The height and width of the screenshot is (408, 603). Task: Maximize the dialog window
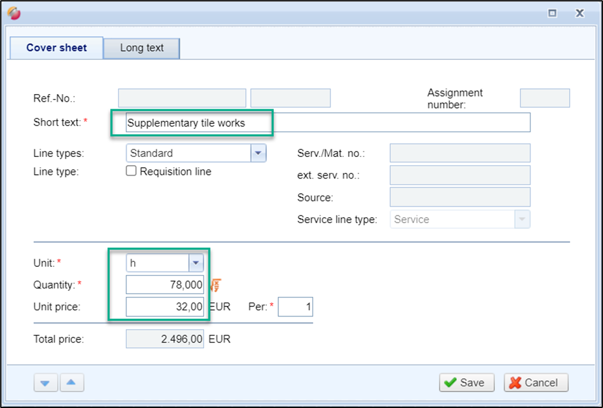coord(553,13)
